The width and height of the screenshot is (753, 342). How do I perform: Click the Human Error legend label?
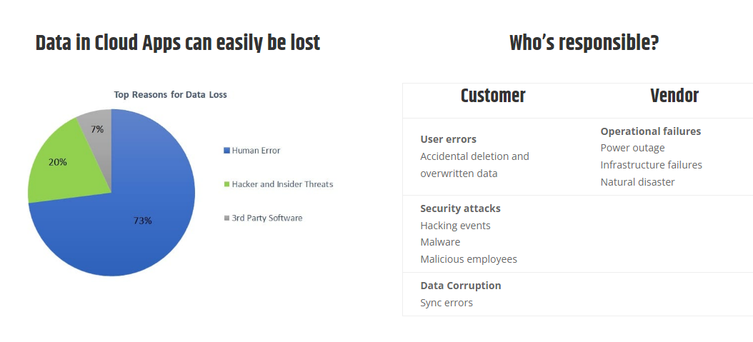[x=256, y=151]
